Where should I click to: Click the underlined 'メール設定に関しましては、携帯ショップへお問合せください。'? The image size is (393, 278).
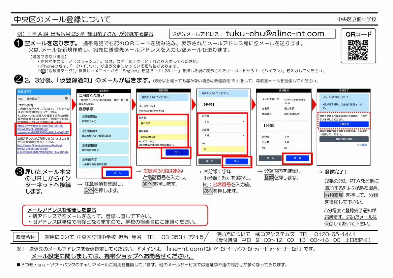click(x=112, y=256)
